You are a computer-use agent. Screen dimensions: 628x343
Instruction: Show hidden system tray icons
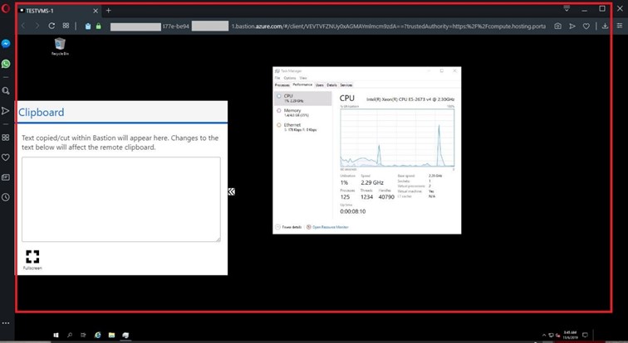(x=544, y=336)
